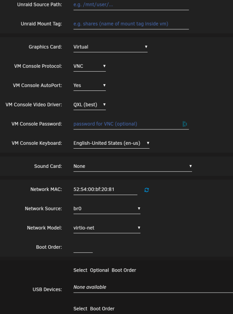Click the Unraid Source Path label
233x314 pixels.
40,5
